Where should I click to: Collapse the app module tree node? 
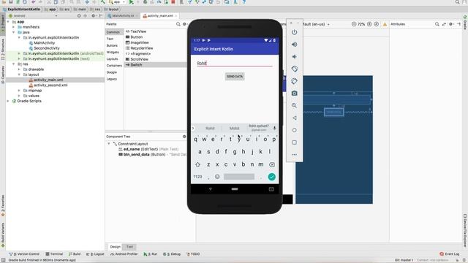coord(8,22)
